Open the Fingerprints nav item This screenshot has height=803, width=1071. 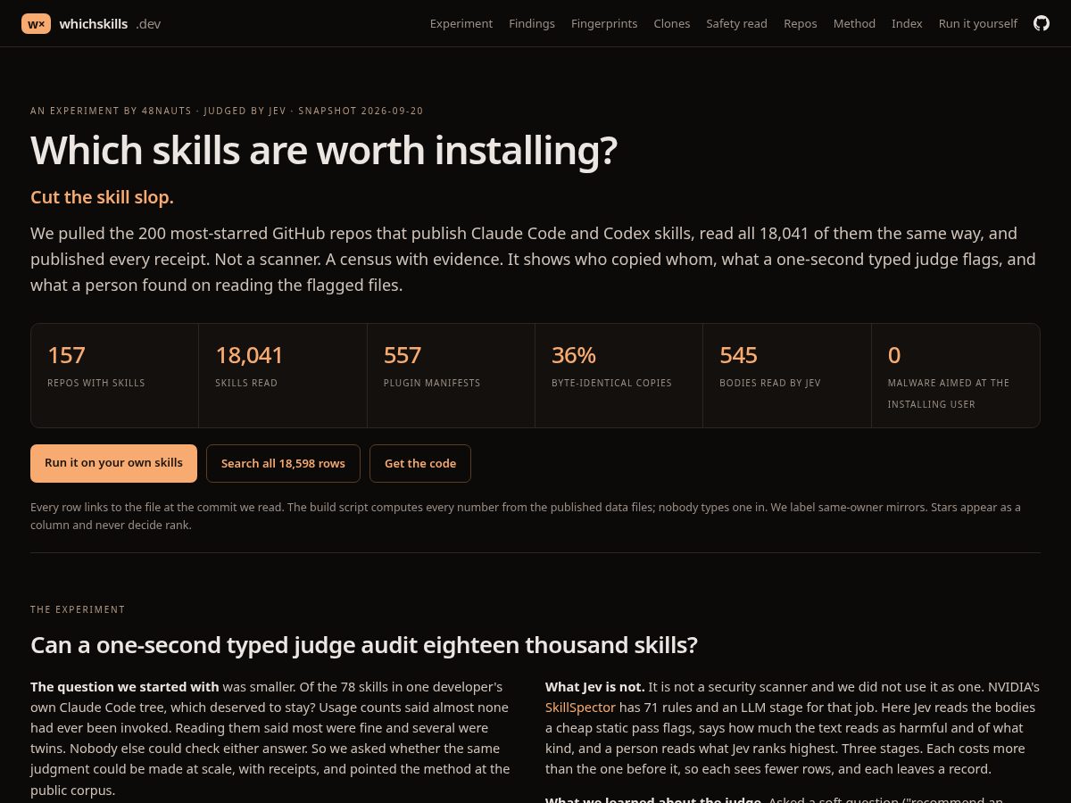coord(604,24)
